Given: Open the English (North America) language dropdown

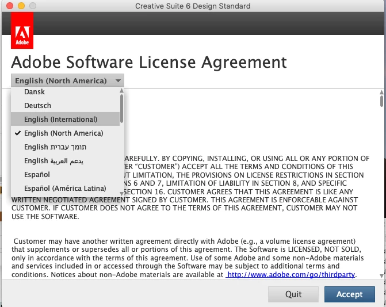Looking at the screenshot, I should coord(67,80).
